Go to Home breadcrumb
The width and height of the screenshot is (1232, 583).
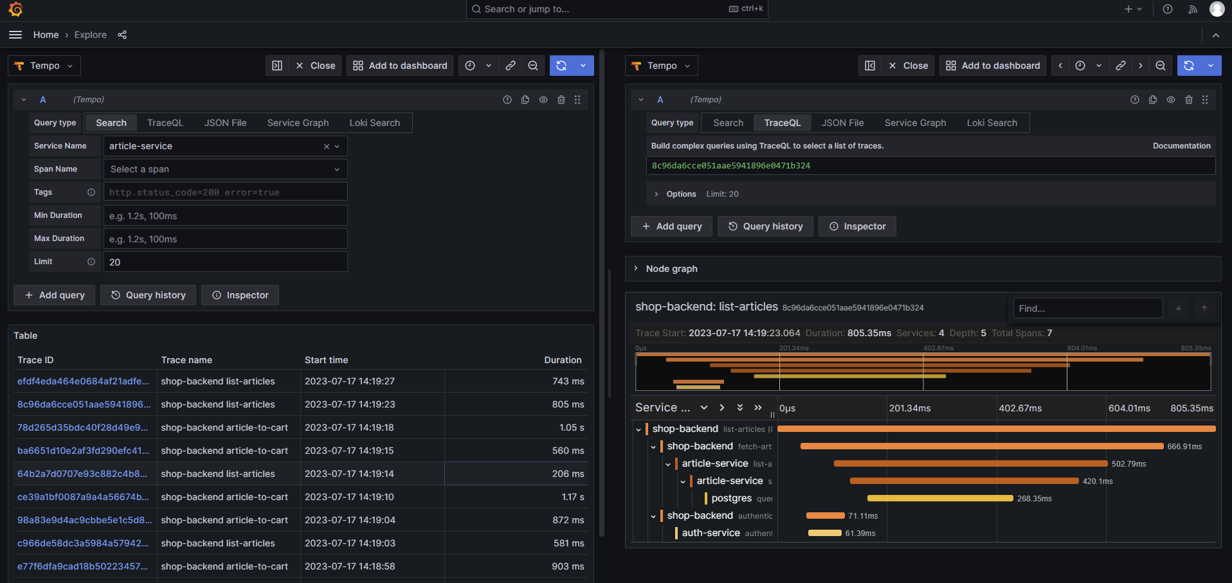pos(46,35)
